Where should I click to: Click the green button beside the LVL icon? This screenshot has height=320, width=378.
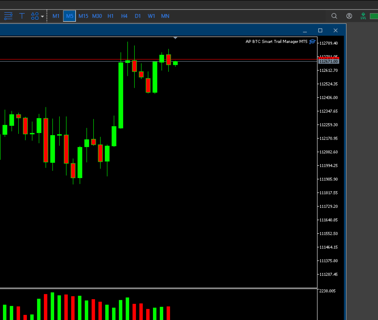[x=374, y=16]
